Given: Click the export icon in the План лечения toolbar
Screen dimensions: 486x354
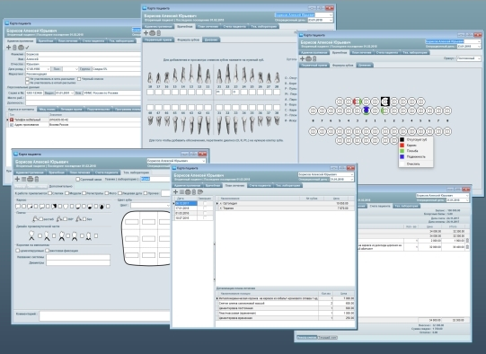Looking at the screenshot, I should [200, 192].
